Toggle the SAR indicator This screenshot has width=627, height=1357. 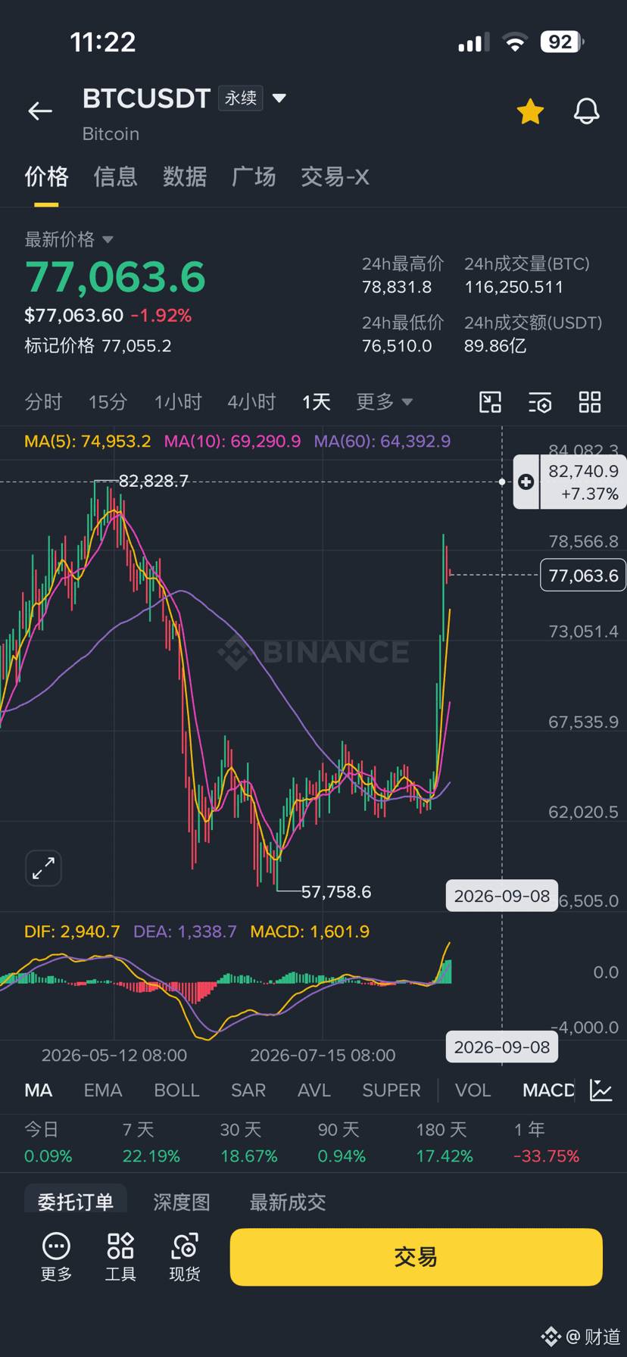(248, 1090)
